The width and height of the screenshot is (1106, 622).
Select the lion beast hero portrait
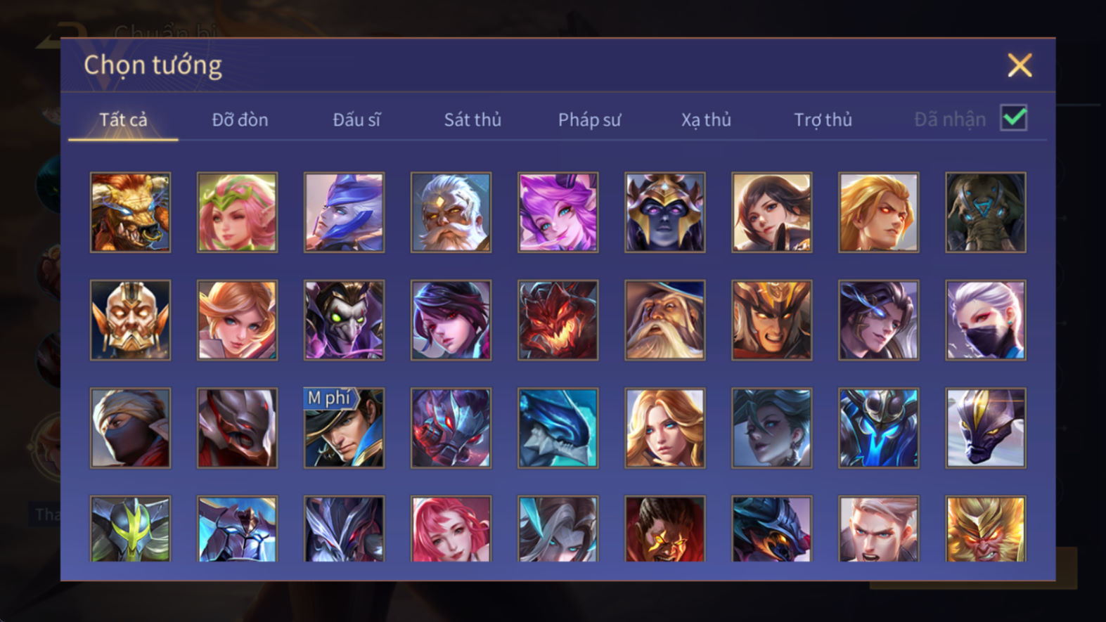point(130,212)
